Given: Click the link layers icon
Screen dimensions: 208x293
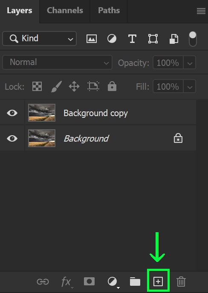Looking at the screenshot, I should pos(43,282).
